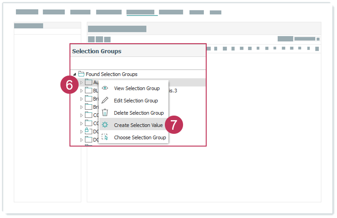Screen dimensions: 337x218
Task: Click the Found Selection Groups open folder icon
Action: tap(81, 74)
